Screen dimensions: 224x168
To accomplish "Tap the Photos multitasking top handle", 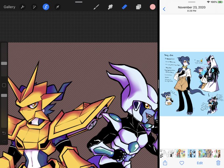I will [x=192, y=2].
